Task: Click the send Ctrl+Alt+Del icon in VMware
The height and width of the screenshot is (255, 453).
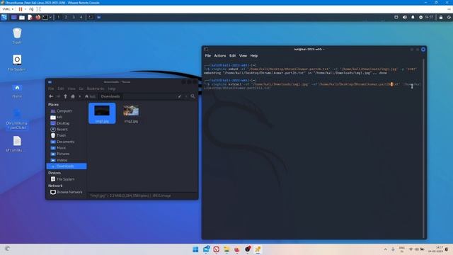Action: pos(31,9)
